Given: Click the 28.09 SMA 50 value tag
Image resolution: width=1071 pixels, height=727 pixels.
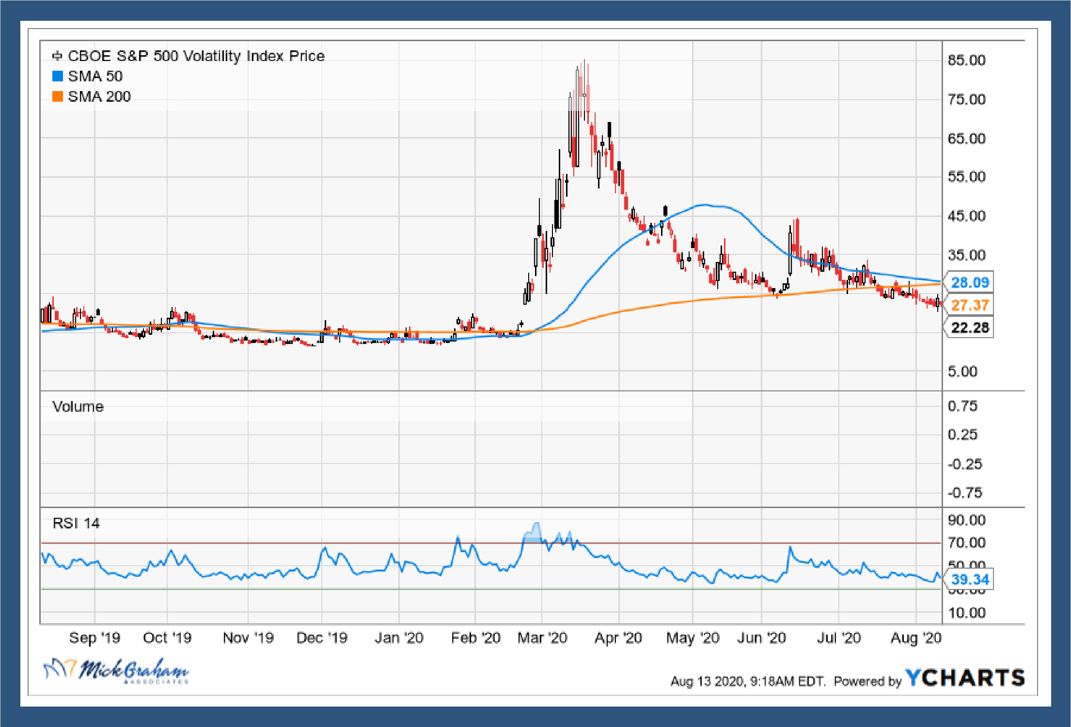Looking at the screenshot, I should (969, 282).
